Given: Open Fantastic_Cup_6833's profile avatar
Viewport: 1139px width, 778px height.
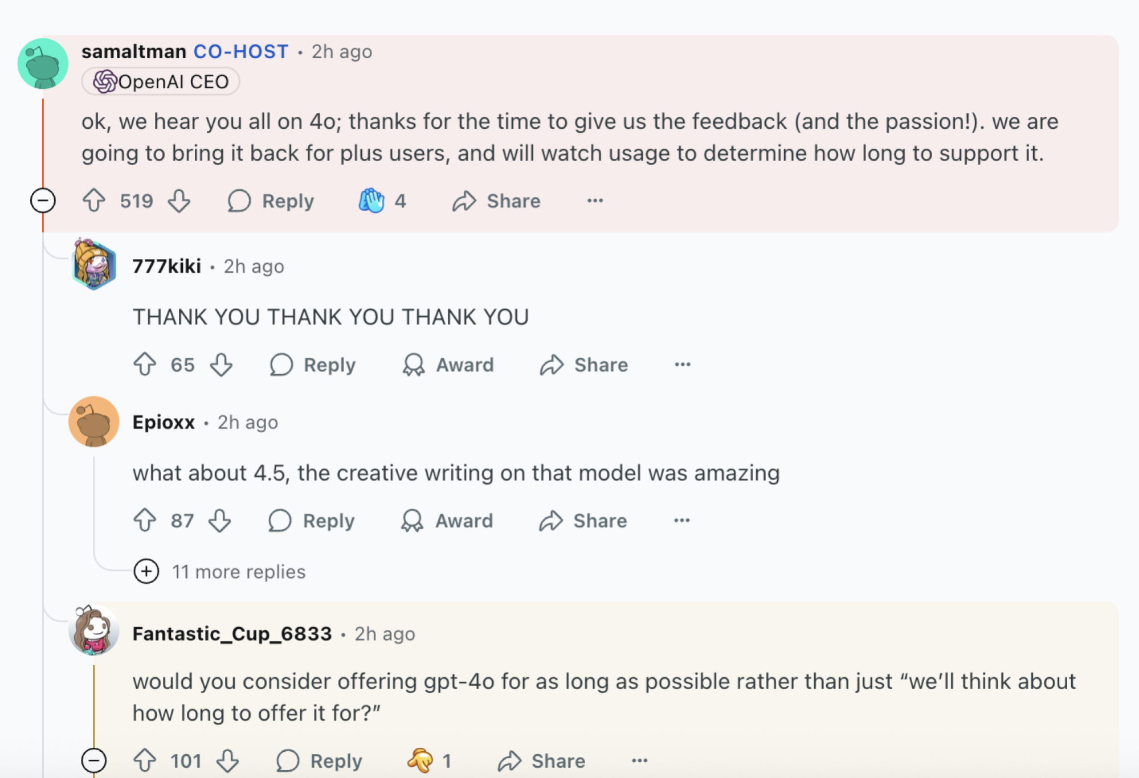Looking at the screenshot, I should 94,630.
